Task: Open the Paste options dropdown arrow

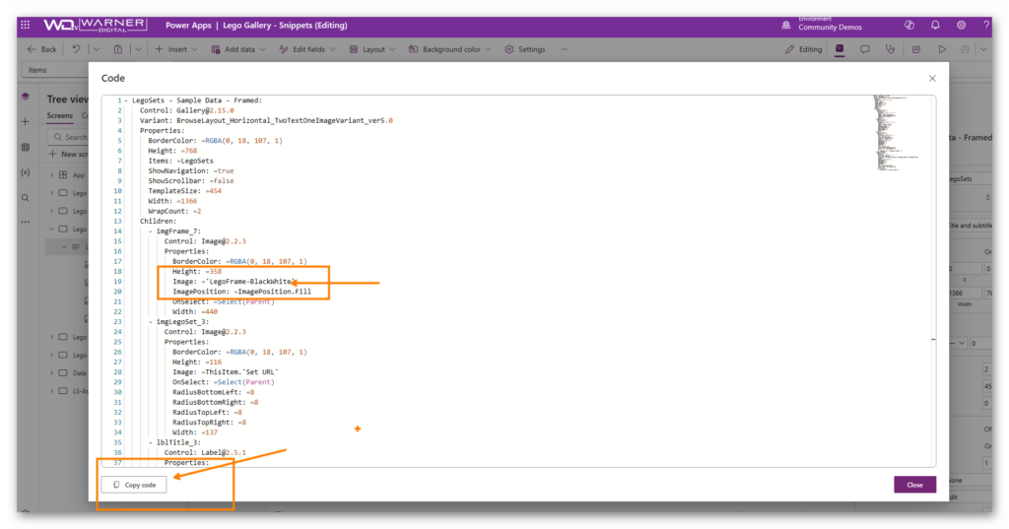Action: [x=138, y=49]
